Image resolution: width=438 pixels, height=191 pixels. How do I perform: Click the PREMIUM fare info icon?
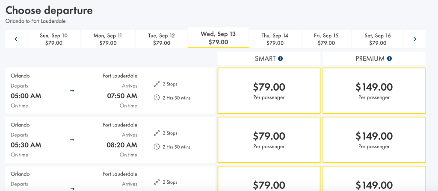[x=389, y=59]
